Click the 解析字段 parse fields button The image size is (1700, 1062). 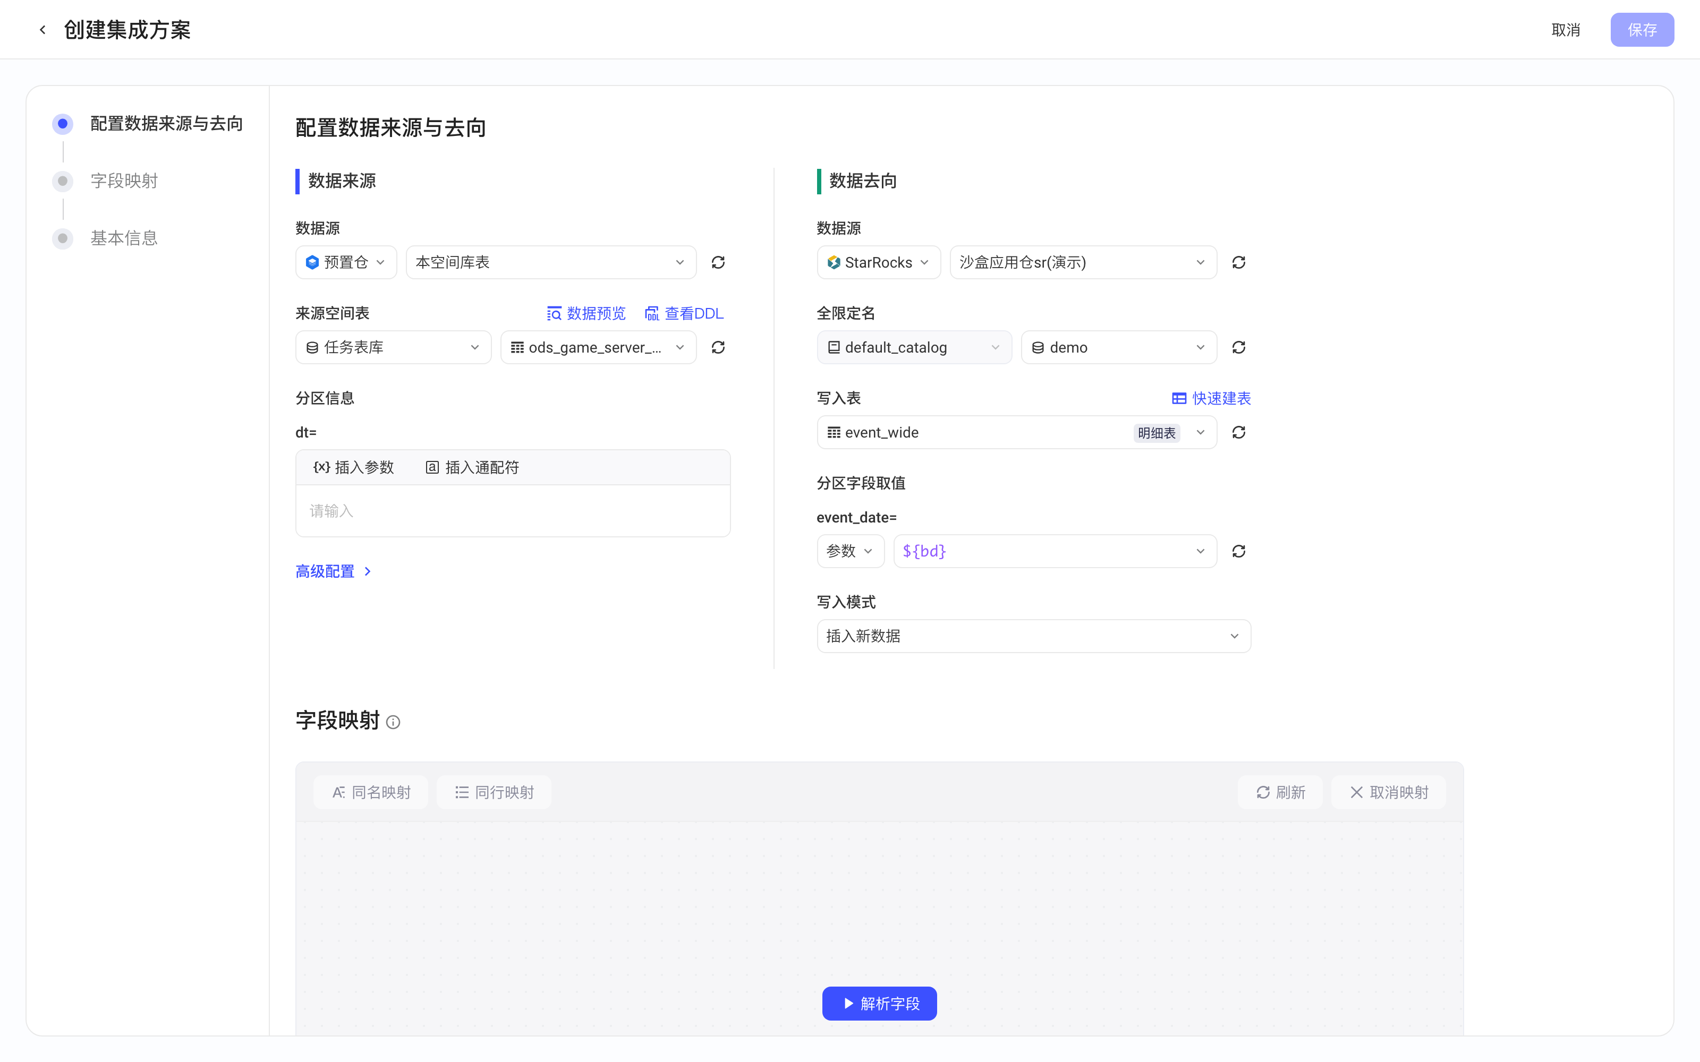(880, 1003)
